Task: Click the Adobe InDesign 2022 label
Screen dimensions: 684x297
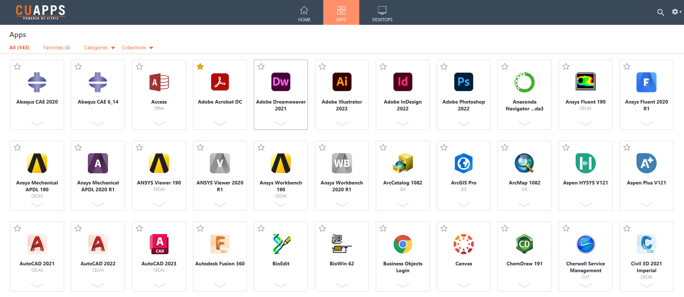Action: [403, 105]
